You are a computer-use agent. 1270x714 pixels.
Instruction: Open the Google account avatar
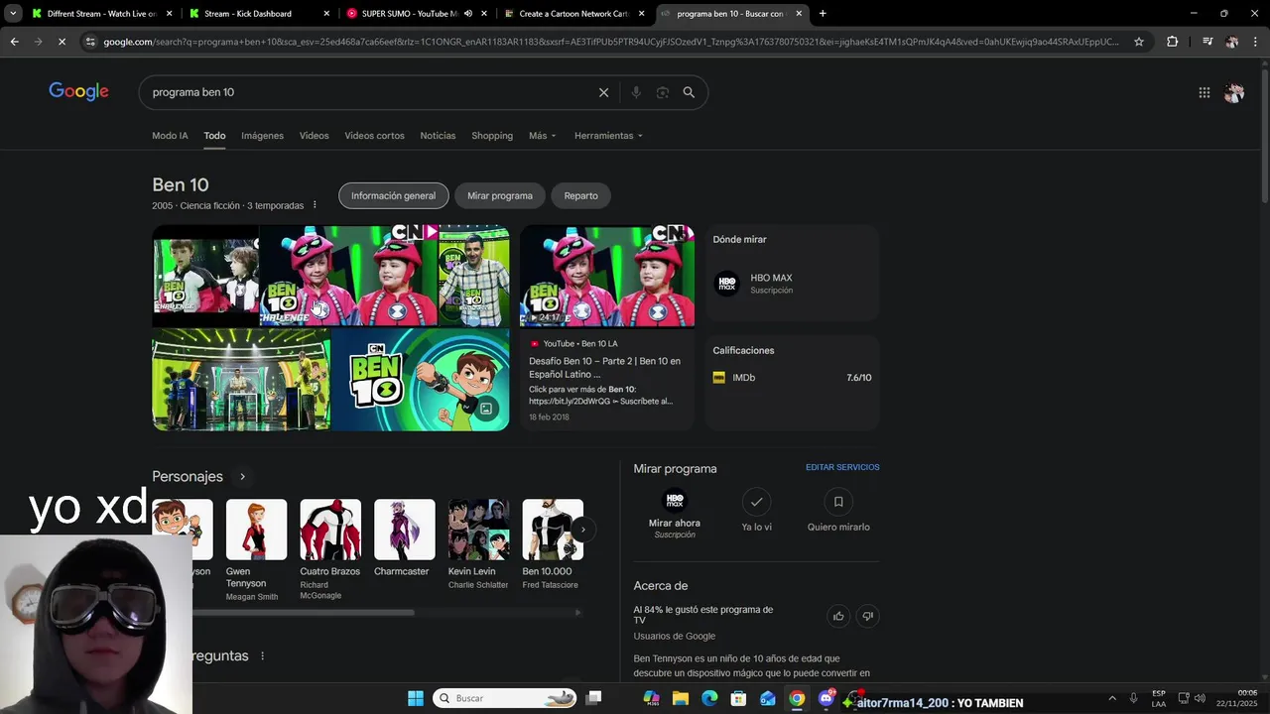coord(1234,92)
